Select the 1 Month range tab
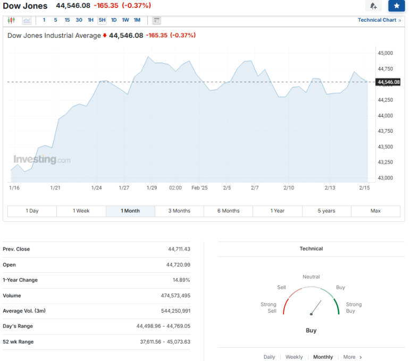The width and height of the screenshot is (411, 361). (x=130, y=211)
